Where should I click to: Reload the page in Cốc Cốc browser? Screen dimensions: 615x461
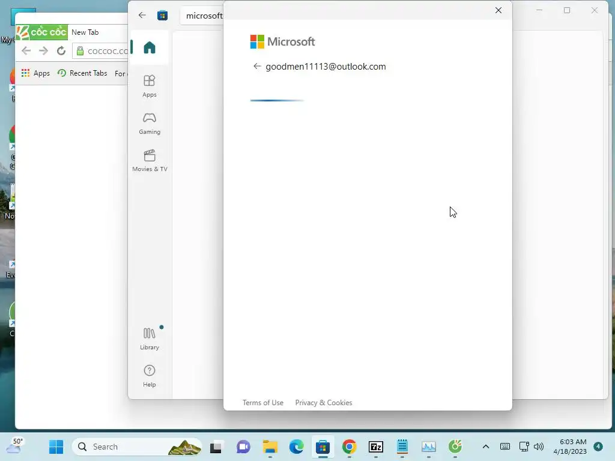pyautogui.click(x=61, y=50)
